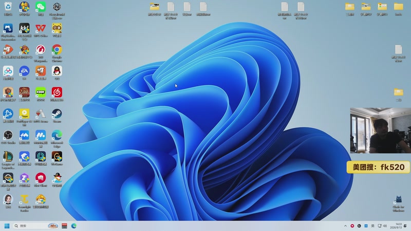The height and width of the screenshot is (231, 411).
Task: Open the Recycle Bin
Action: [x=8, y=9]
